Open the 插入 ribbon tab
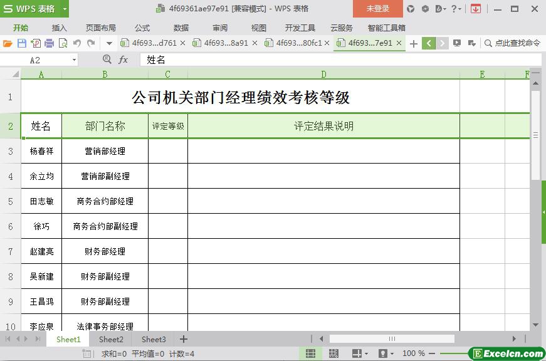This screenshot has height=361, width=546. 59,28
